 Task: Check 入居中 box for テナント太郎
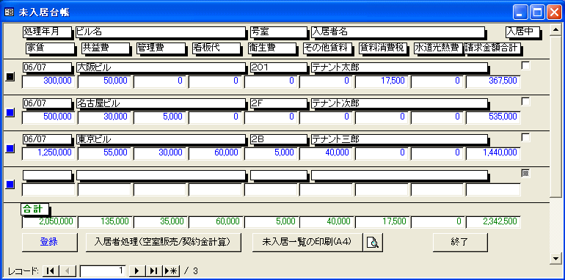point(525,65)
